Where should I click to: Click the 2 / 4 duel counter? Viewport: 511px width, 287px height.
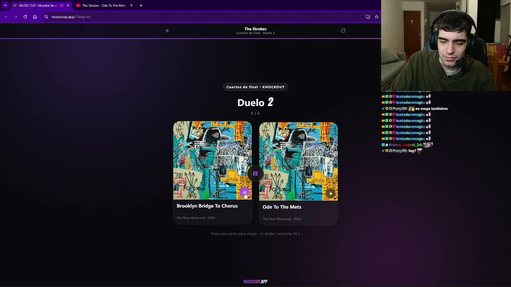255,114
